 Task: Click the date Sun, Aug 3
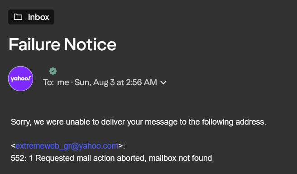click(95, 82)
